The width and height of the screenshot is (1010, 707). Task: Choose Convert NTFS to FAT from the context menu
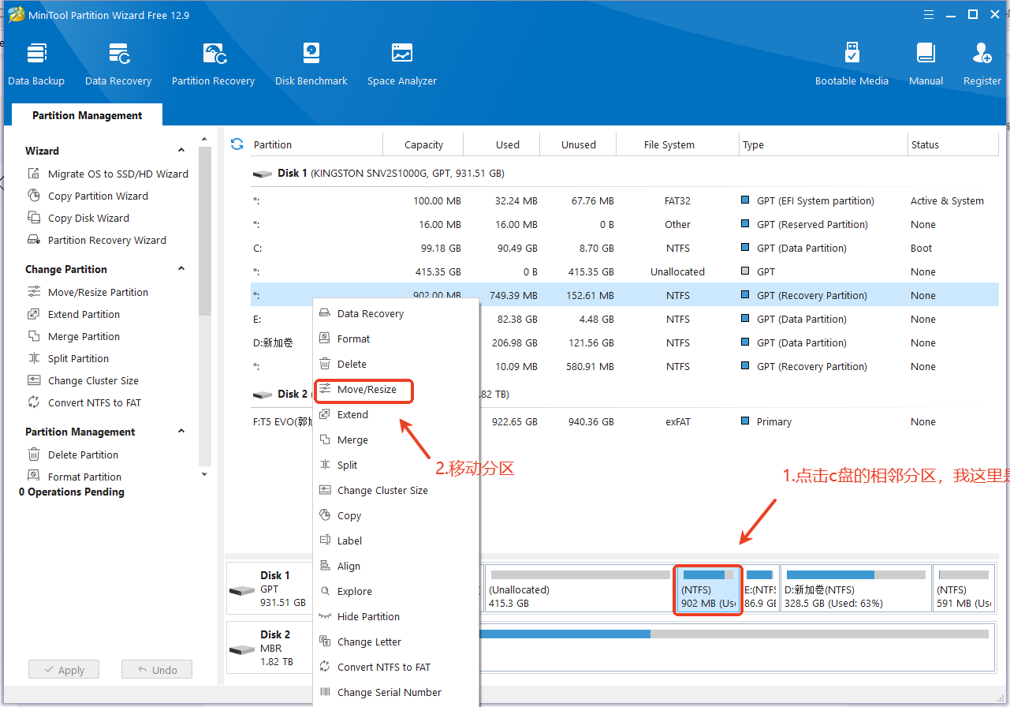tap(396, 667)
